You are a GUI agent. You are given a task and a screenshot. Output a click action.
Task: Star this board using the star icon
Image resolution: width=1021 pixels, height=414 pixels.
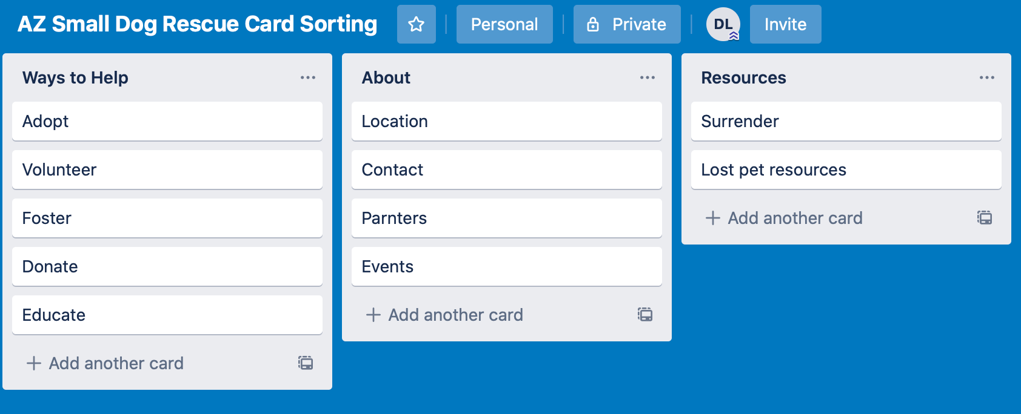(417, 24)
